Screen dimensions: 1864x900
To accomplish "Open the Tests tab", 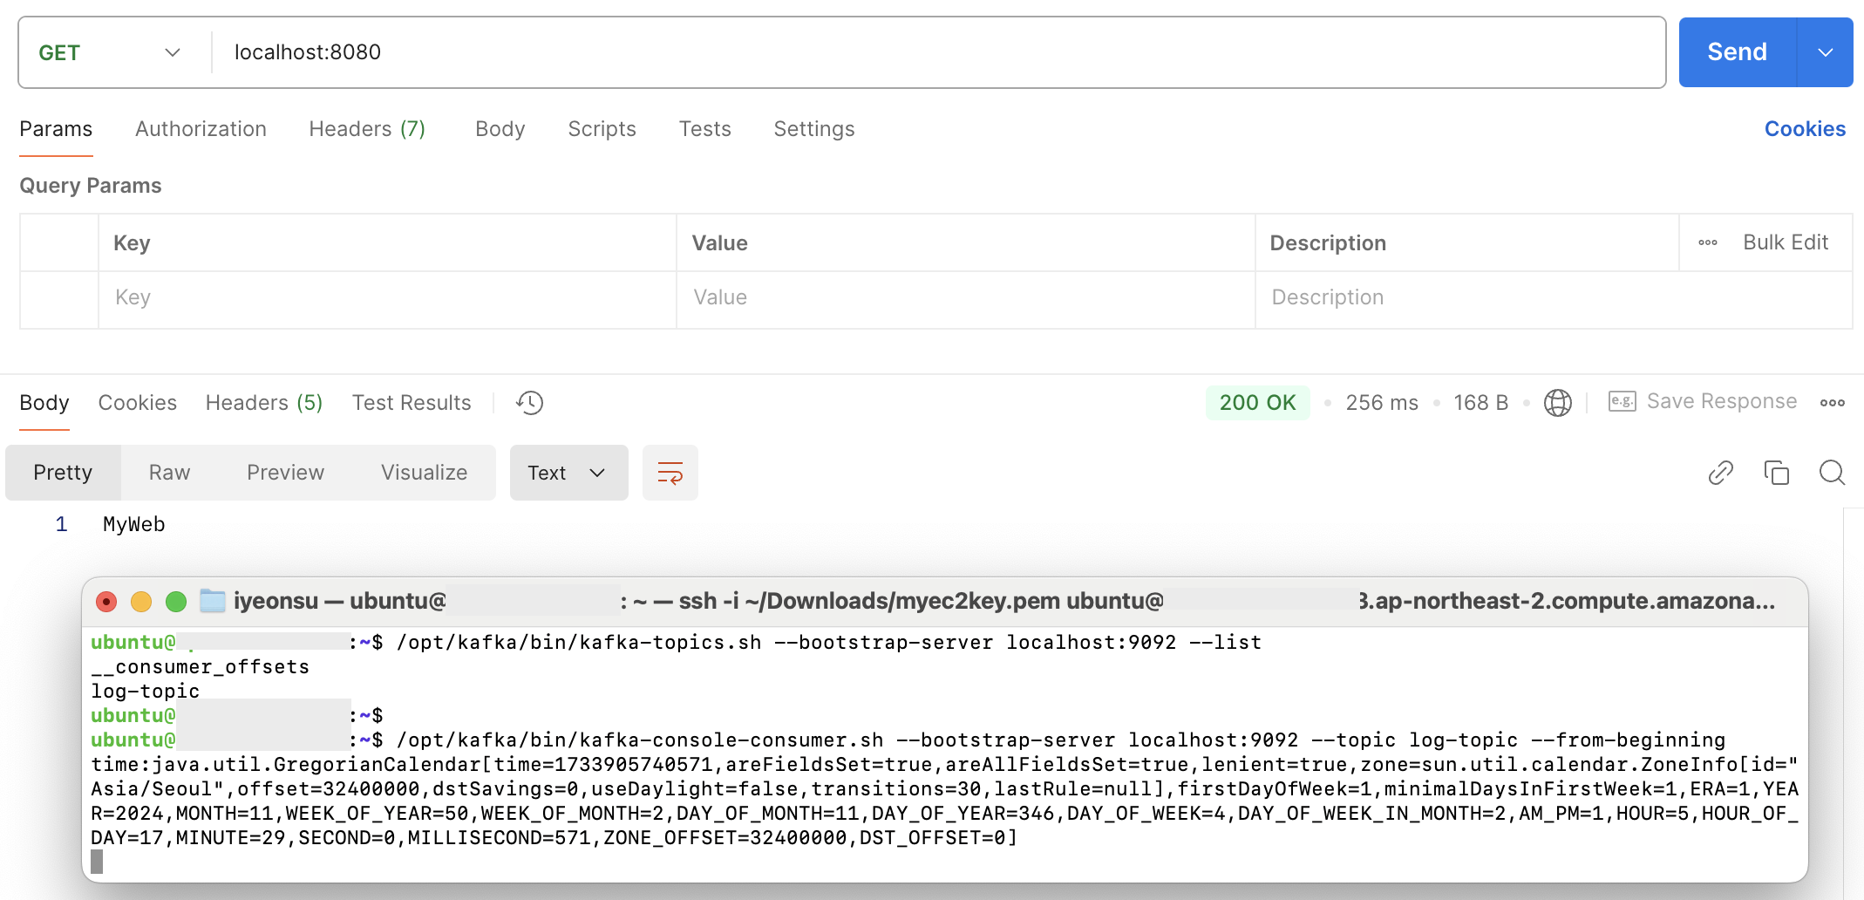I will tap(704, 129).
